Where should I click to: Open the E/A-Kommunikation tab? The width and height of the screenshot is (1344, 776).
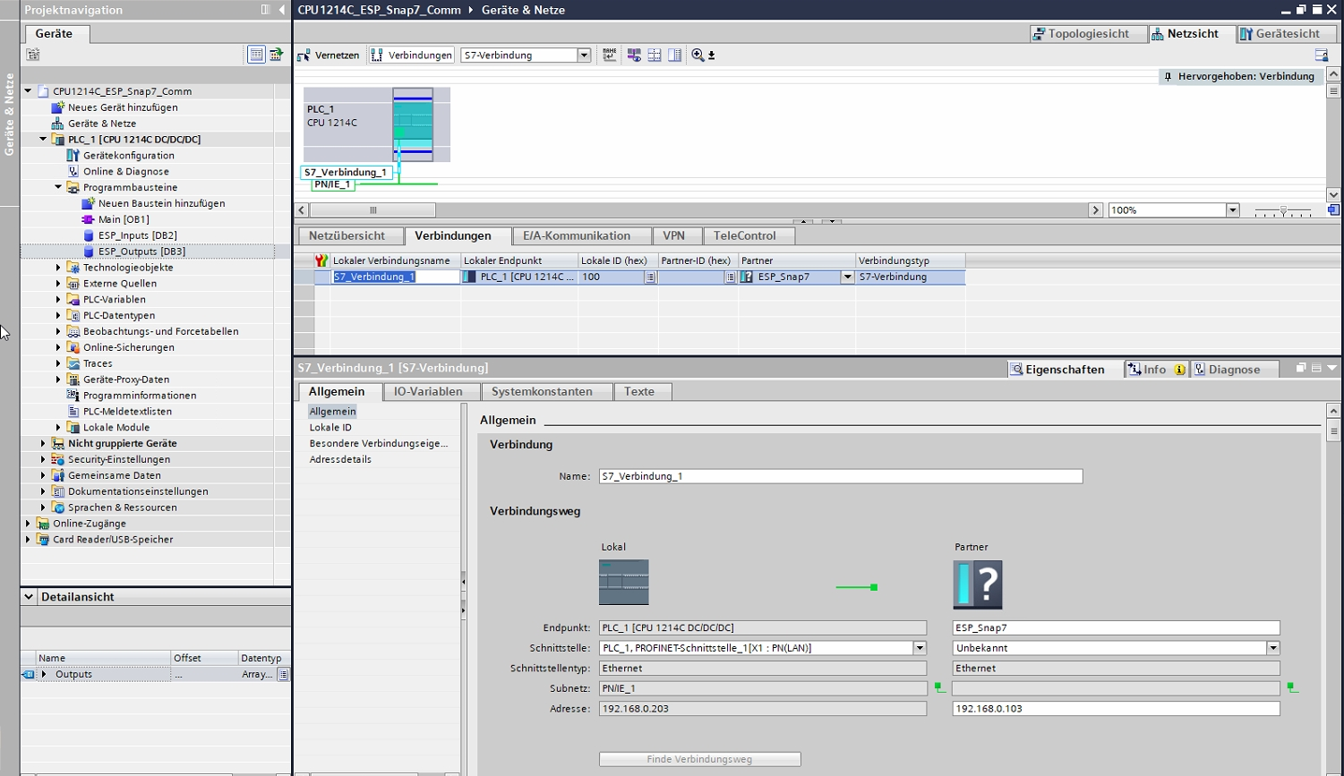[576, 236]
